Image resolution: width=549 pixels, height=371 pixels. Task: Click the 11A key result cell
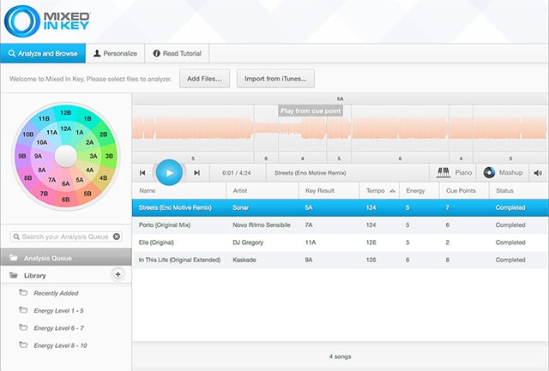[x=311, y=242]
